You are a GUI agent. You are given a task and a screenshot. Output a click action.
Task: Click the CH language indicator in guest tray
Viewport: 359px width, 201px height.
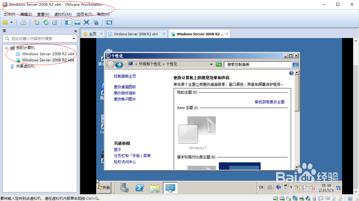[261, 187]
